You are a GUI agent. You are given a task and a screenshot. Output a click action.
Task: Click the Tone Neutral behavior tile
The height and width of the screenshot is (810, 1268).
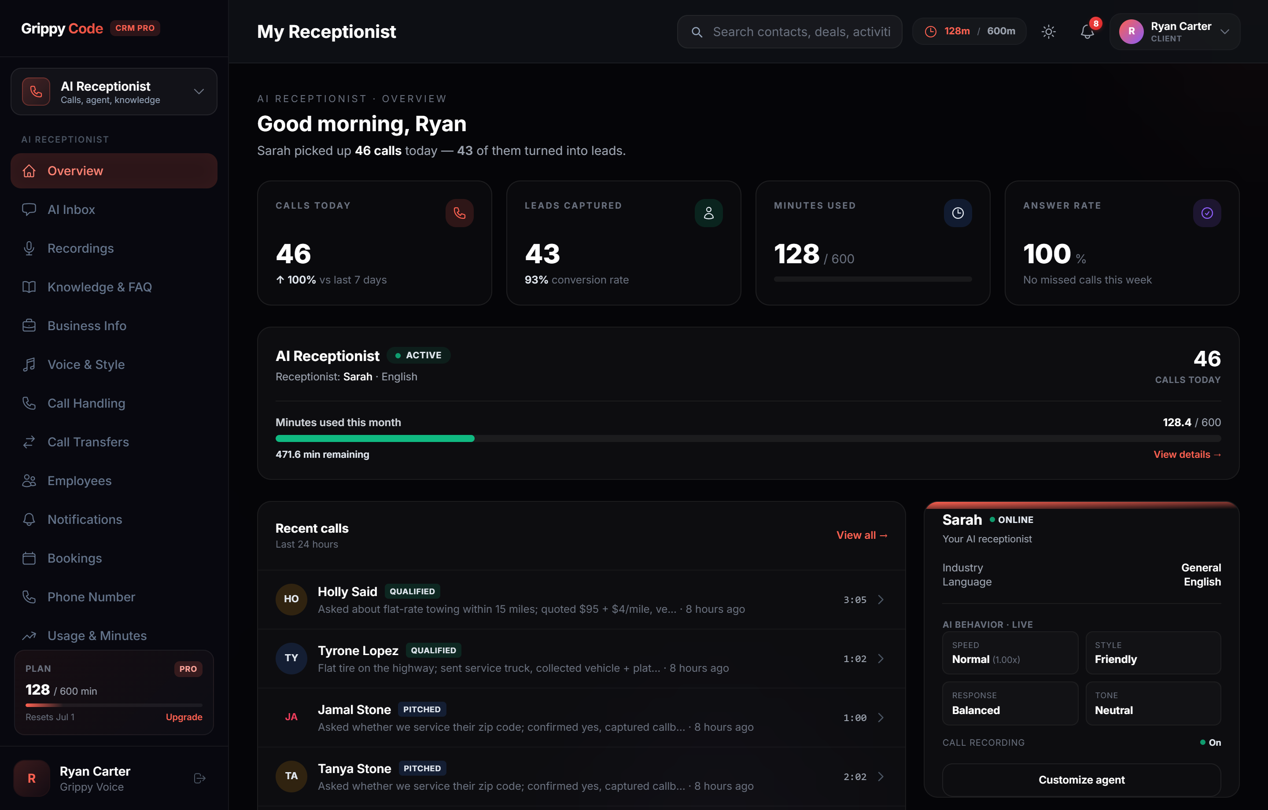pos(1153,703)
